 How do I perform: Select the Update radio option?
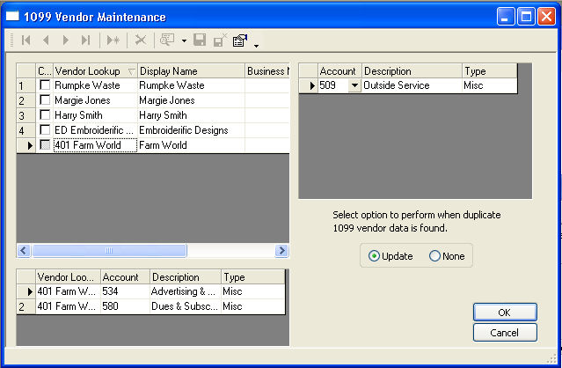(x=390, y=256)
